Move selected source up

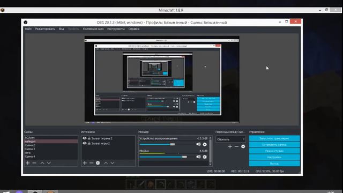pyautogui.click(x=106, y=163)
